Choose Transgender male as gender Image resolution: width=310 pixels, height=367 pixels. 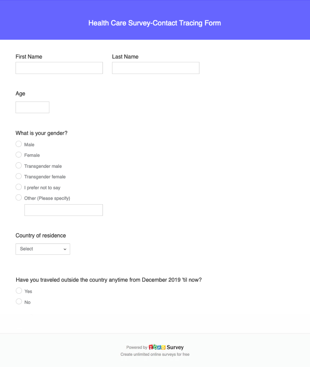click(x=19, y=165)
